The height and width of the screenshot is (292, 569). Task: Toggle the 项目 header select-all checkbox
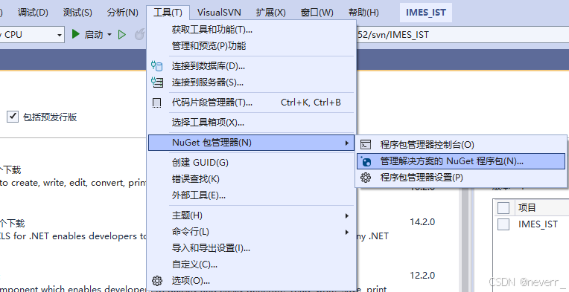[503, 208]
